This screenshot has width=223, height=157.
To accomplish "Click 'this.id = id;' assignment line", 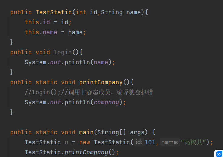I will point(48,22).
